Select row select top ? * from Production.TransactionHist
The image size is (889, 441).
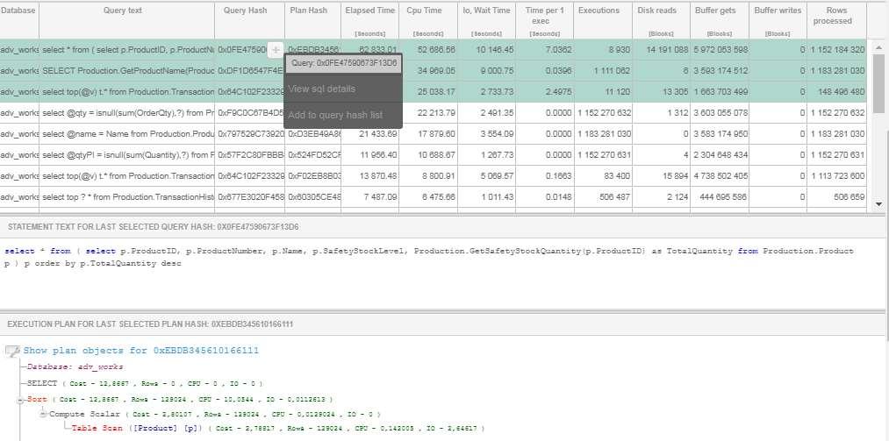click(434, 197)
